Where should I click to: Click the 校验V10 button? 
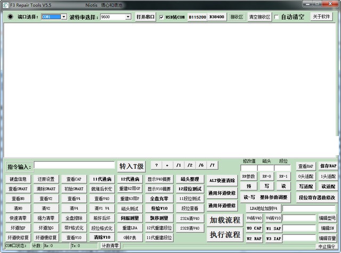click(159, 208)
